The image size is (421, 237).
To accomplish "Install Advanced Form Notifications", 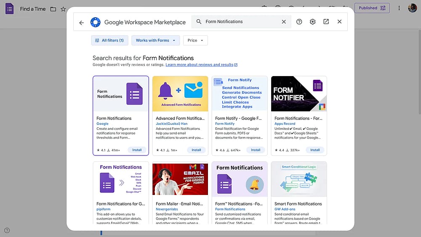I will point(196,150).
